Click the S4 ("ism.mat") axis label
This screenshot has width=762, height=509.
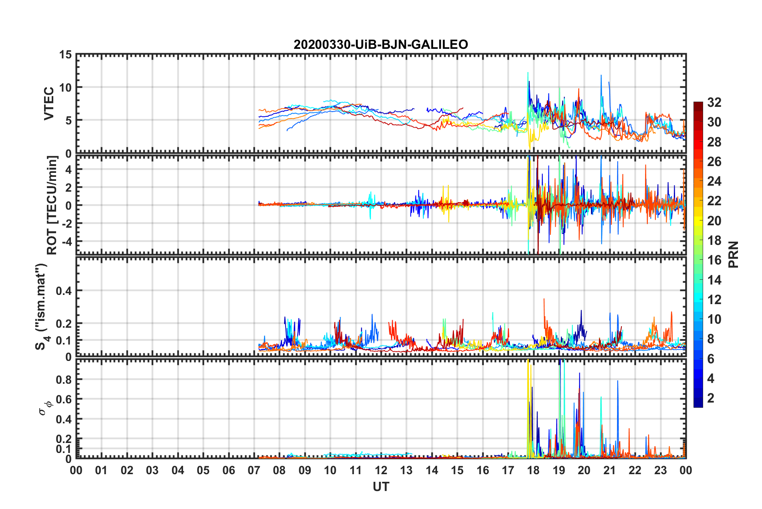pos(41,307)
